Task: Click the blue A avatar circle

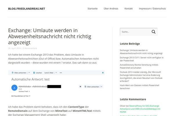Action: (x=14, y=88)
